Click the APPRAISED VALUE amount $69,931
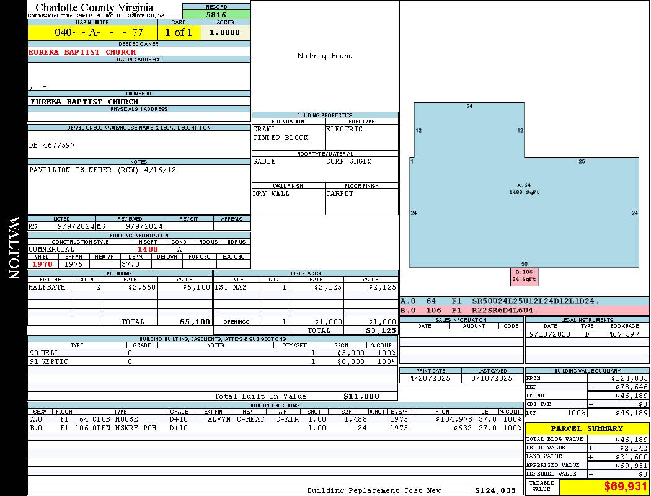The width and height of the screenshot is (651, 496). (631, 465)
